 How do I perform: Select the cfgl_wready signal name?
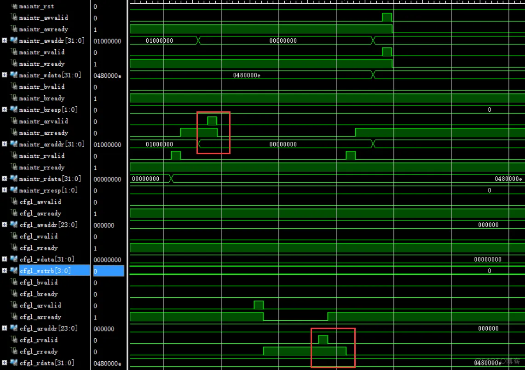click(39, 248)
